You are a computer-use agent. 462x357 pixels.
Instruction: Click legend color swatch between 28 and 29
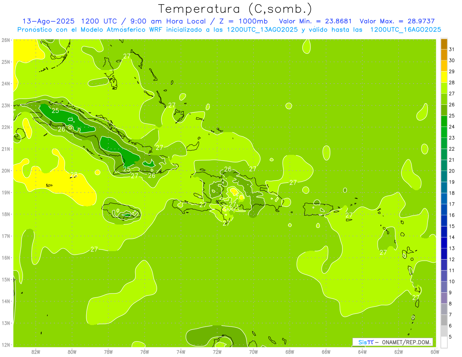point(444,77)
